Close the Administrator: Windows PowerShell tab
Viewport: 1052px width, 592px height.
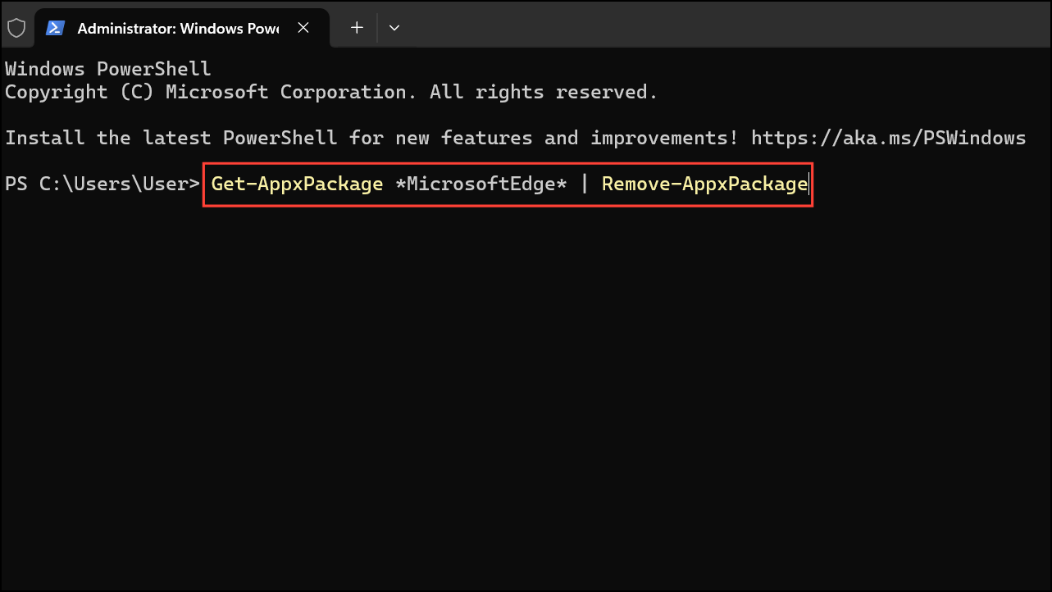tap(303, 27)
